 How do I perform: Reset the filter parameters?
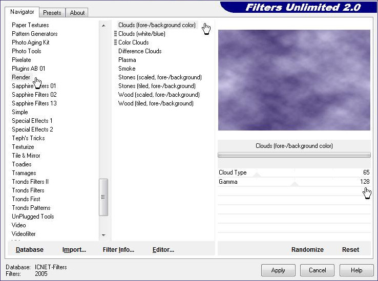point(350,250)
